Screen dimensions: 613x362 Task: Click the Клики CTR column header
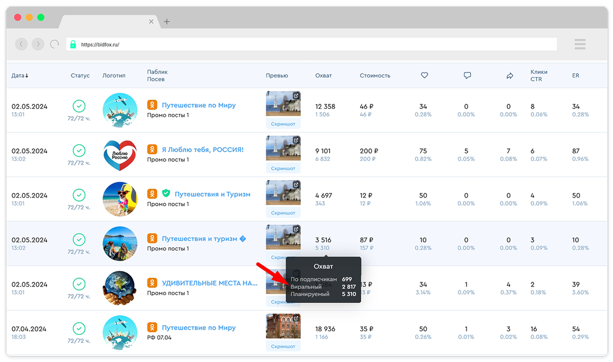tap(539, 76)
